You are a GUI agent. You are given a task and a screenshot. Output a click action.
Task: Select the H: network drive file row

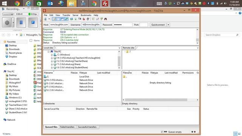pyautogui.click(x=82, y=80)
